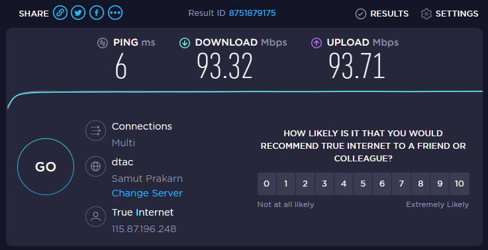Choose rating 7 in the recommendation scale
488x250 pixels.
click(401, 184)
